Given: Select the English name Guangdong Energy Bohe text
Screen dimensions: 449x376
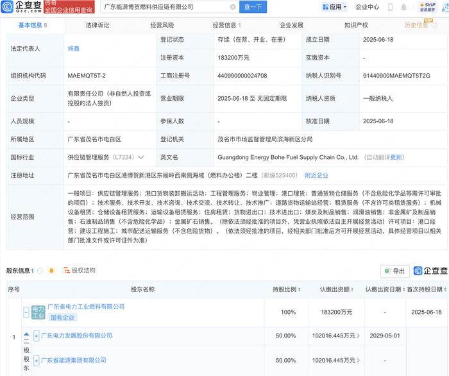Looking at the screenshot, I should coord(288,157).
